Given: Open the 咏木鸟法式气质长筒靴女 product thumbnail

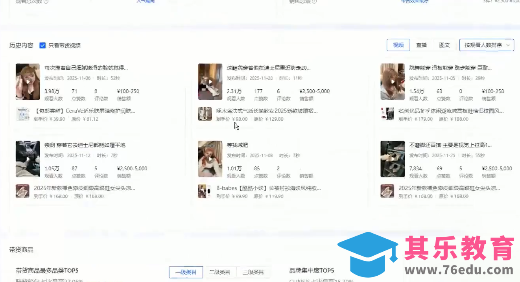Looking at the screenshot, I should coord(205,114).
